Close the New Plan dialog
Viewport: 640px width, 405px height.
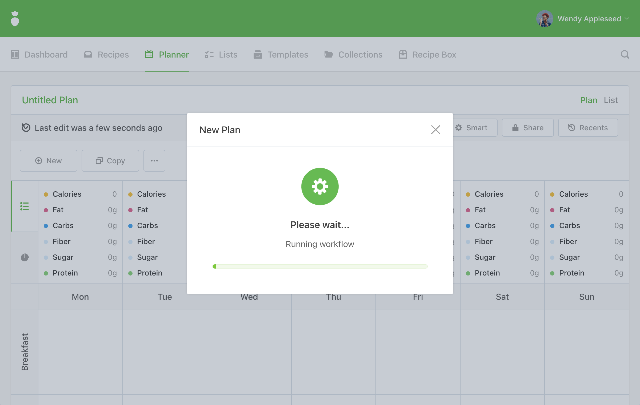(435, 130)
